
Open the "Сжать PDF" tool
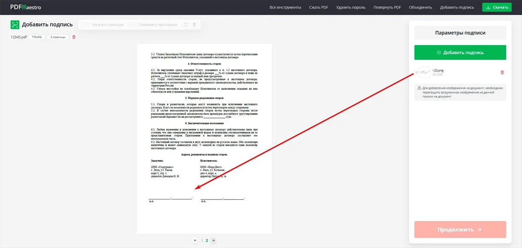coord(318,7)
